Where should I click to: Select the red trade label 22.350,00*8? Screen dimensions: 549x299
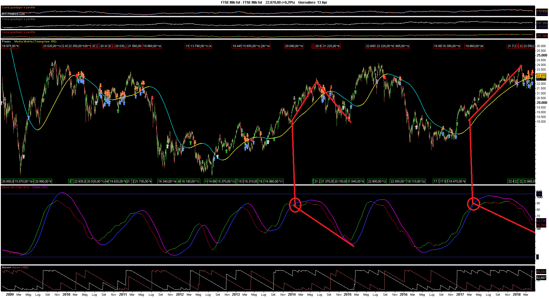[x=77, y=46]
